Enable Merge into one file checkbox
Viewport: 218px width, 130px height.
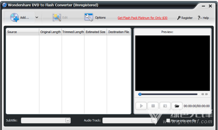pos(168,120)
